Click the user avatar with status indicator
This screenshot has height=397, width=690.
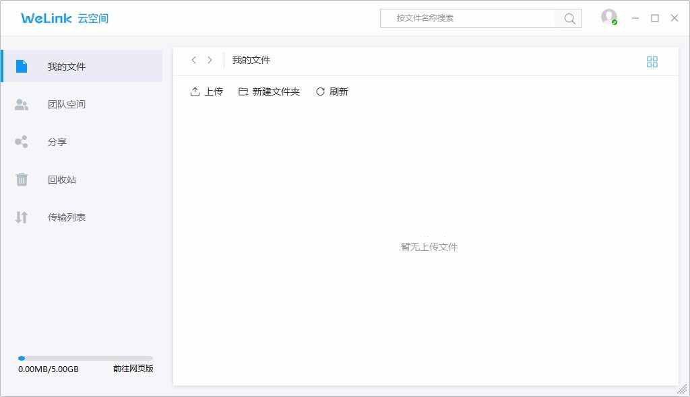[608, 17]
